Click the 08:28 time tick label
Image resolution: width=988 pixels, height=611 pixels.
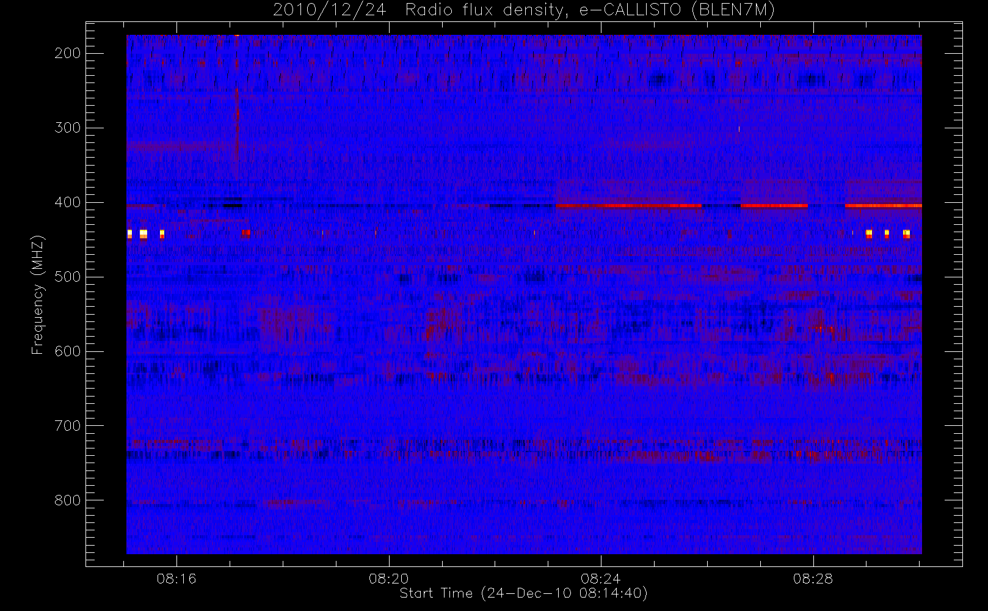point(813,579)
